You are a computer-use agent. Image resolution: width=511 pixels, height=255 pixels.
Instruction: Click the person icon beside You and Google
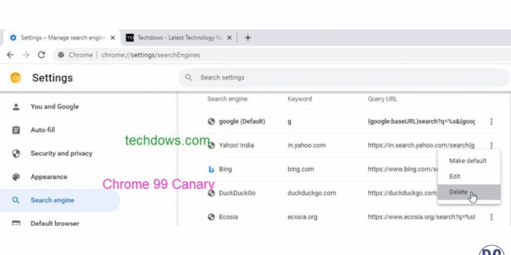click(x=16, y=107)
